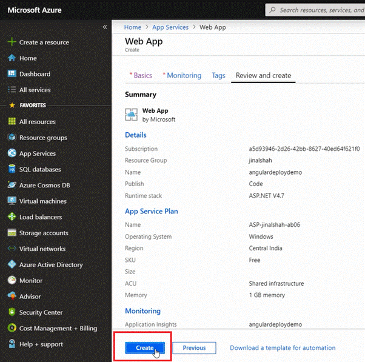Click the Home house icon in sidebar

[x=12, y=58]
